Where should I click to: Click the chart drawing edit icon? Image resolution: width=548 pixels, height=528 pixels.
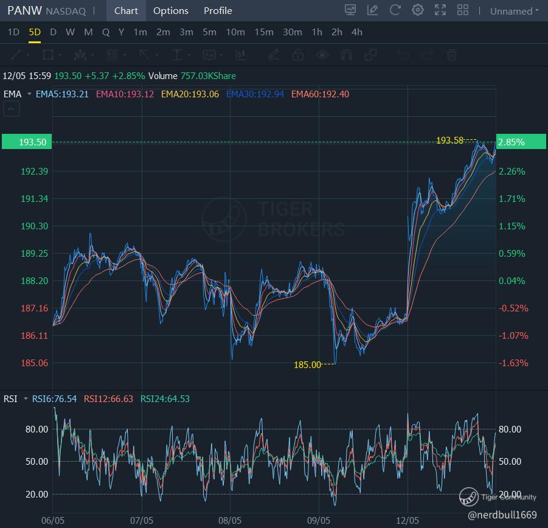point(373,10)
